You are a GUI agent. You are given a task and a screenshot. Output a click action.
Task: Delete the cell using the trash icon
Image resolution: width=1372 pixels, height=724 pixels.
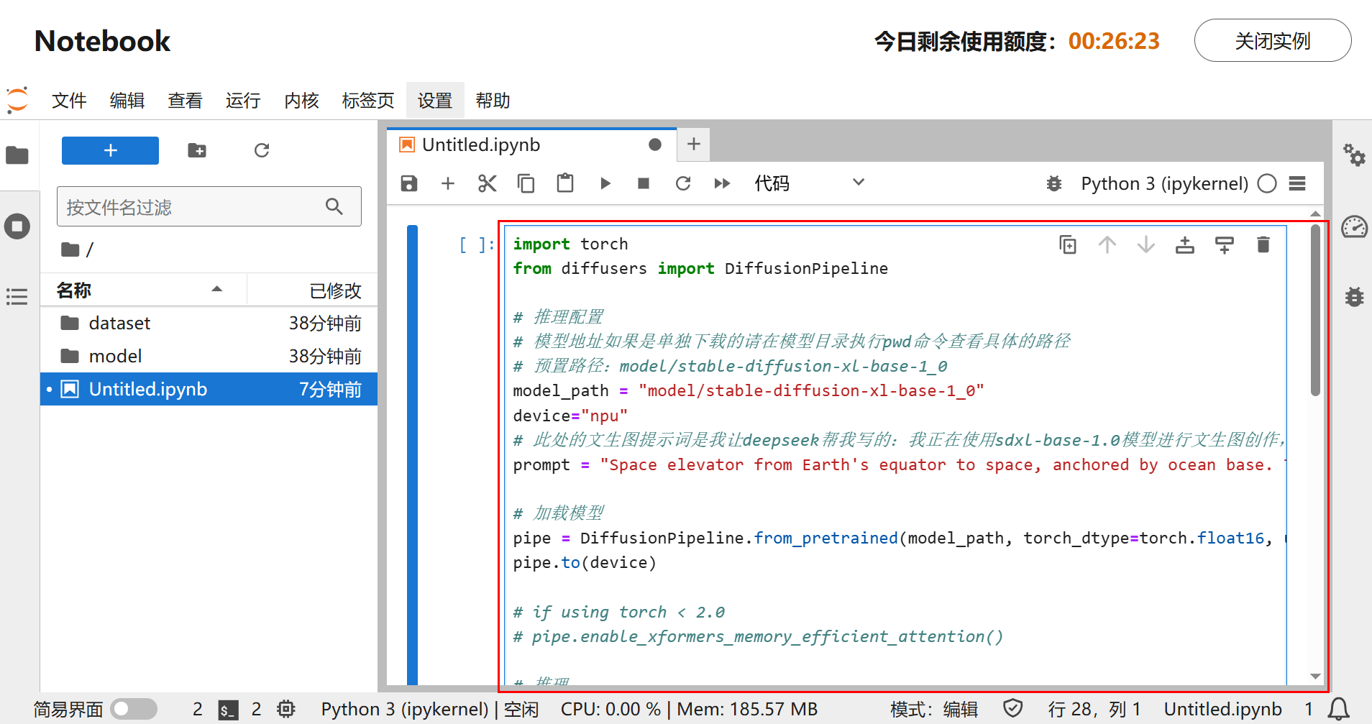tap(1263, 245)
